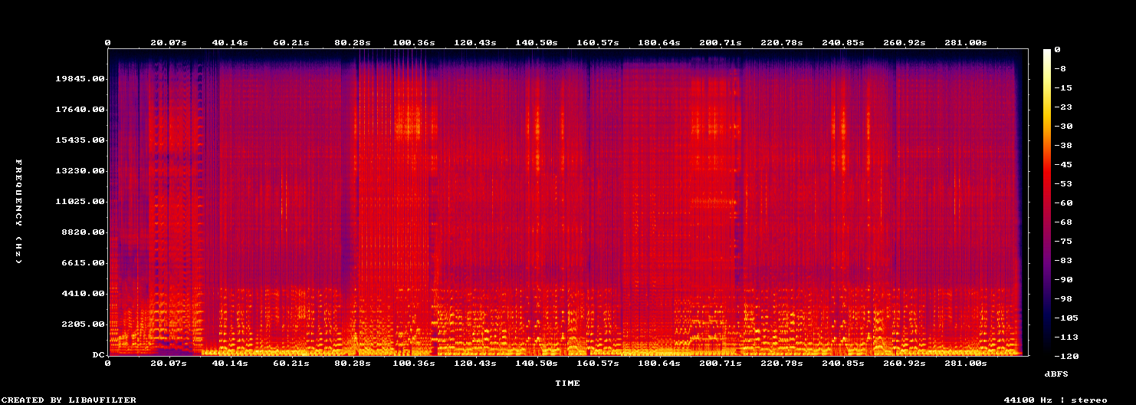This screenshot has width=1136, height=405.
Task: Select 281.00s on the bottom time axis
Action: click(x=966, y=363)
